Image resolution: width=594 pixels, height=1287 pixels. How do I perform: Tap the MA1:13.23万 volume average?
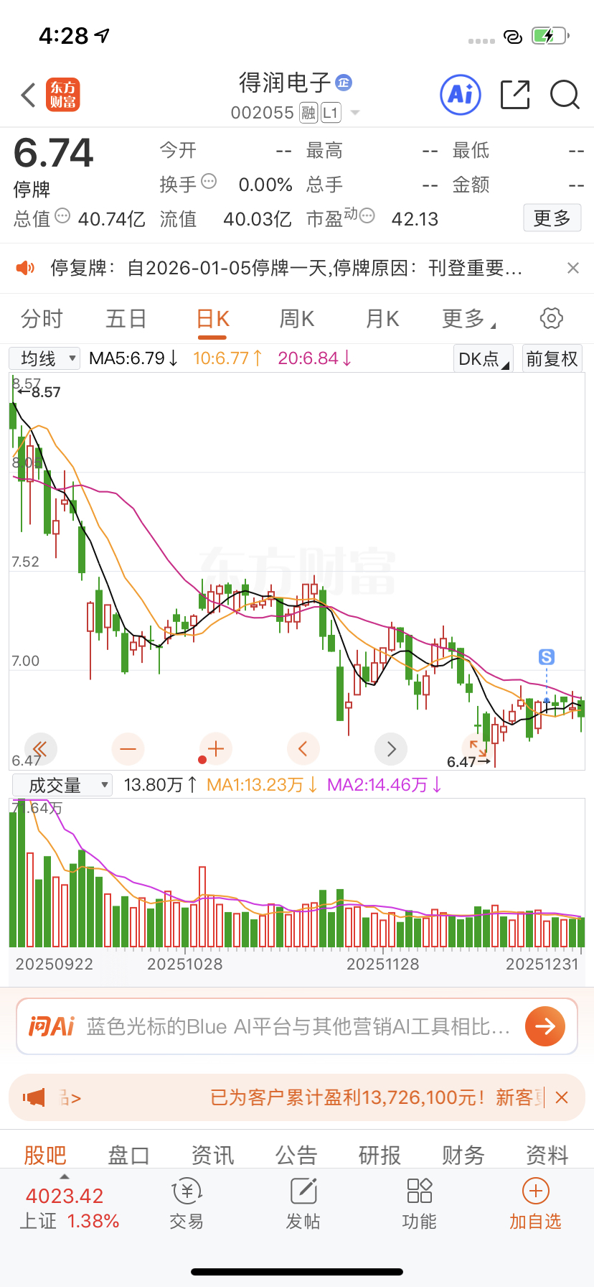pos(262,785)
